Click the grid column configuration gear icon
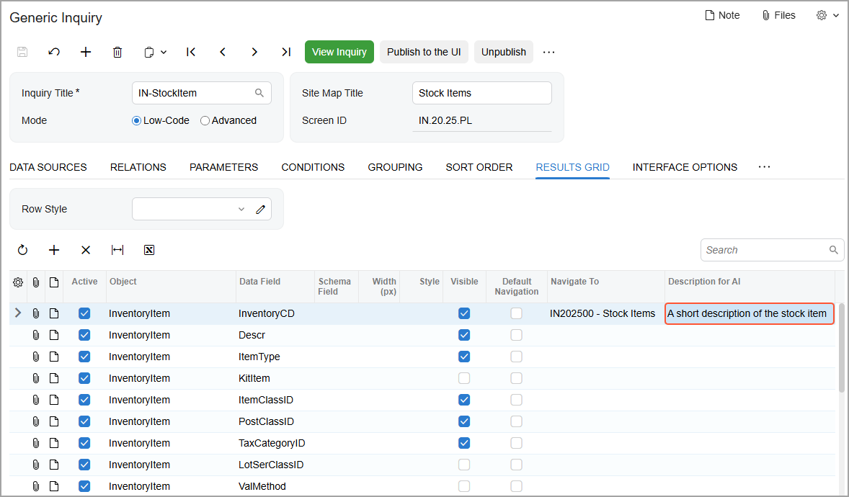Screen dimensions: 849x497 tap(18, 282)
